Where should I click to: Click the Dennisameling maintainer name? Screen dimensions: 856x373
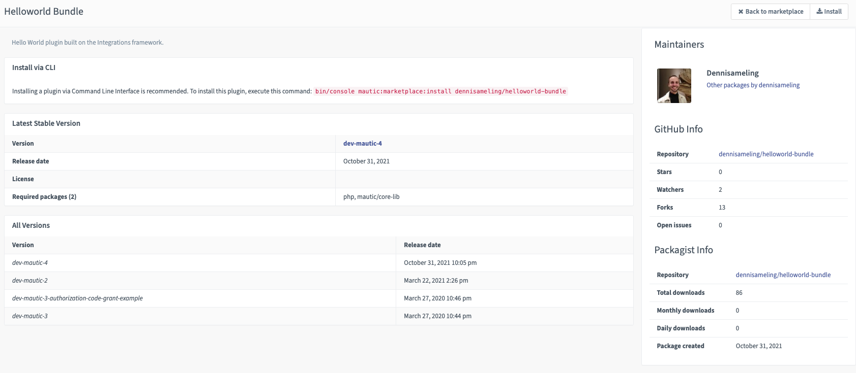click(x=732, y=73)
